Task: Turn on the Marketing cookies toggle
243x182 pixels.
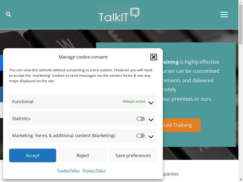Action: tap(141, 136)
